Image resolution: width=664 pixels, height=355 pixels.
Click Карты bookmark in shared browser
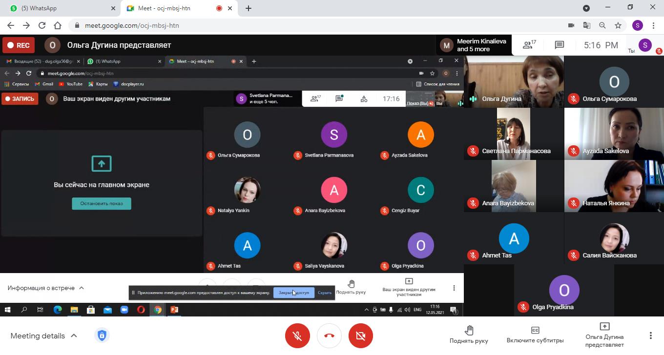pos(98,84)
